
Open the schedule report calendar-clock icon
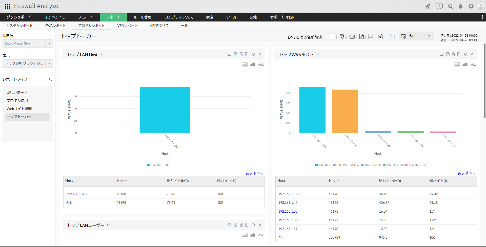(342, 36)
